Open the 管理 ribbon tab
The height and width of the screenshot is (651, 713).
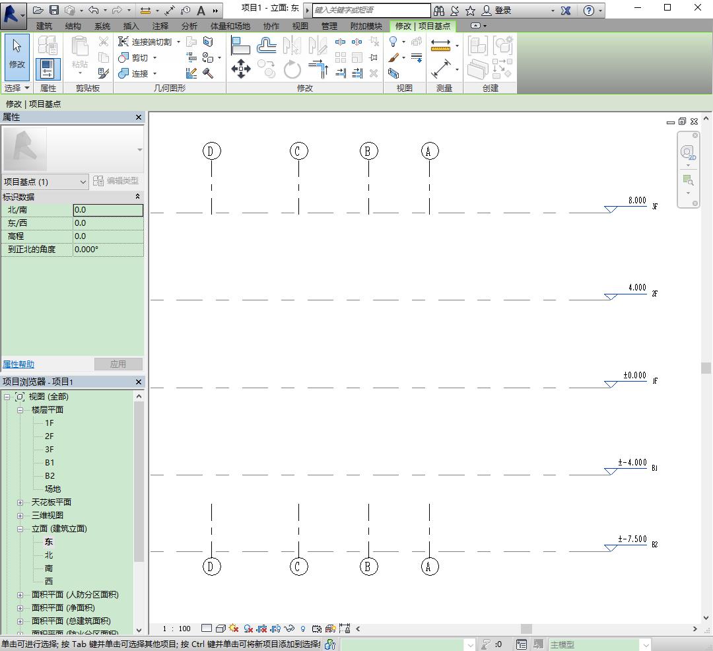pos(329,26)
